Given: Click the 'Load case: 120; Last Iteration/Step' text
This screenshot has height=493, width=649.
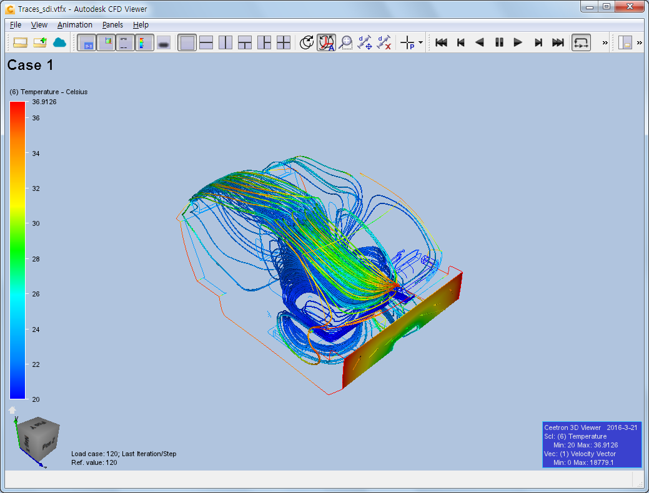Looking at the screenshot, I should pyautogui.click(x=124, y=454).
